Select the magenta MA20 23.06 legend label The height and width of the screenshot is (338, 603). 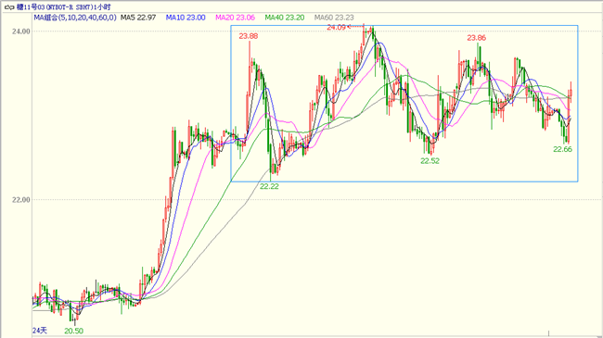235,18
